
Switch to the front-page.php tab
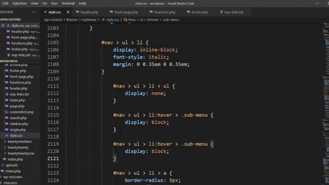click(x=124, y=12)
